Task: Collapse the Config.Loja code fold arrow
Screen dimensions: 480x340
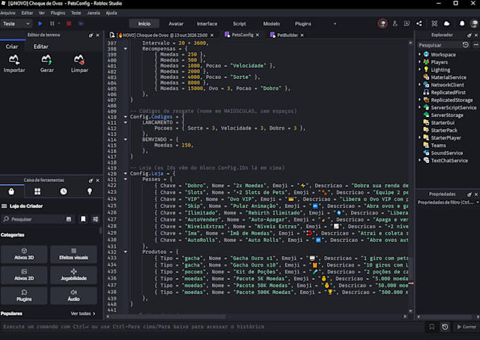Action: click(x=126, y=174)
